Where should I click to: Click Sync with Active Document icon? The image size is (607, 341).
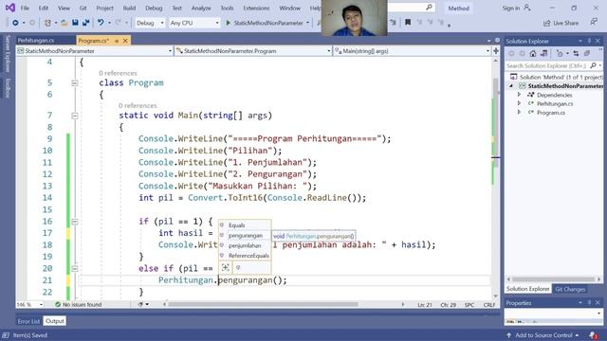[576, 54]
